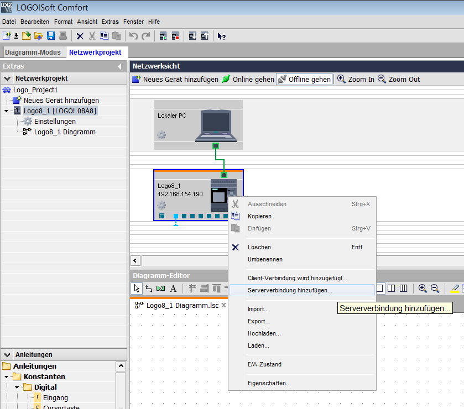Collapse the Konstanten folder node
464x409 pixels.
6,377
